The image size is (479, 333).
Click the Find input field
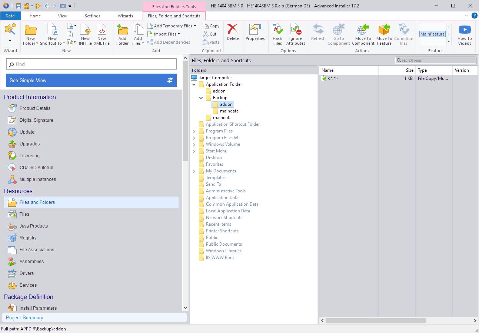[91, 64]
